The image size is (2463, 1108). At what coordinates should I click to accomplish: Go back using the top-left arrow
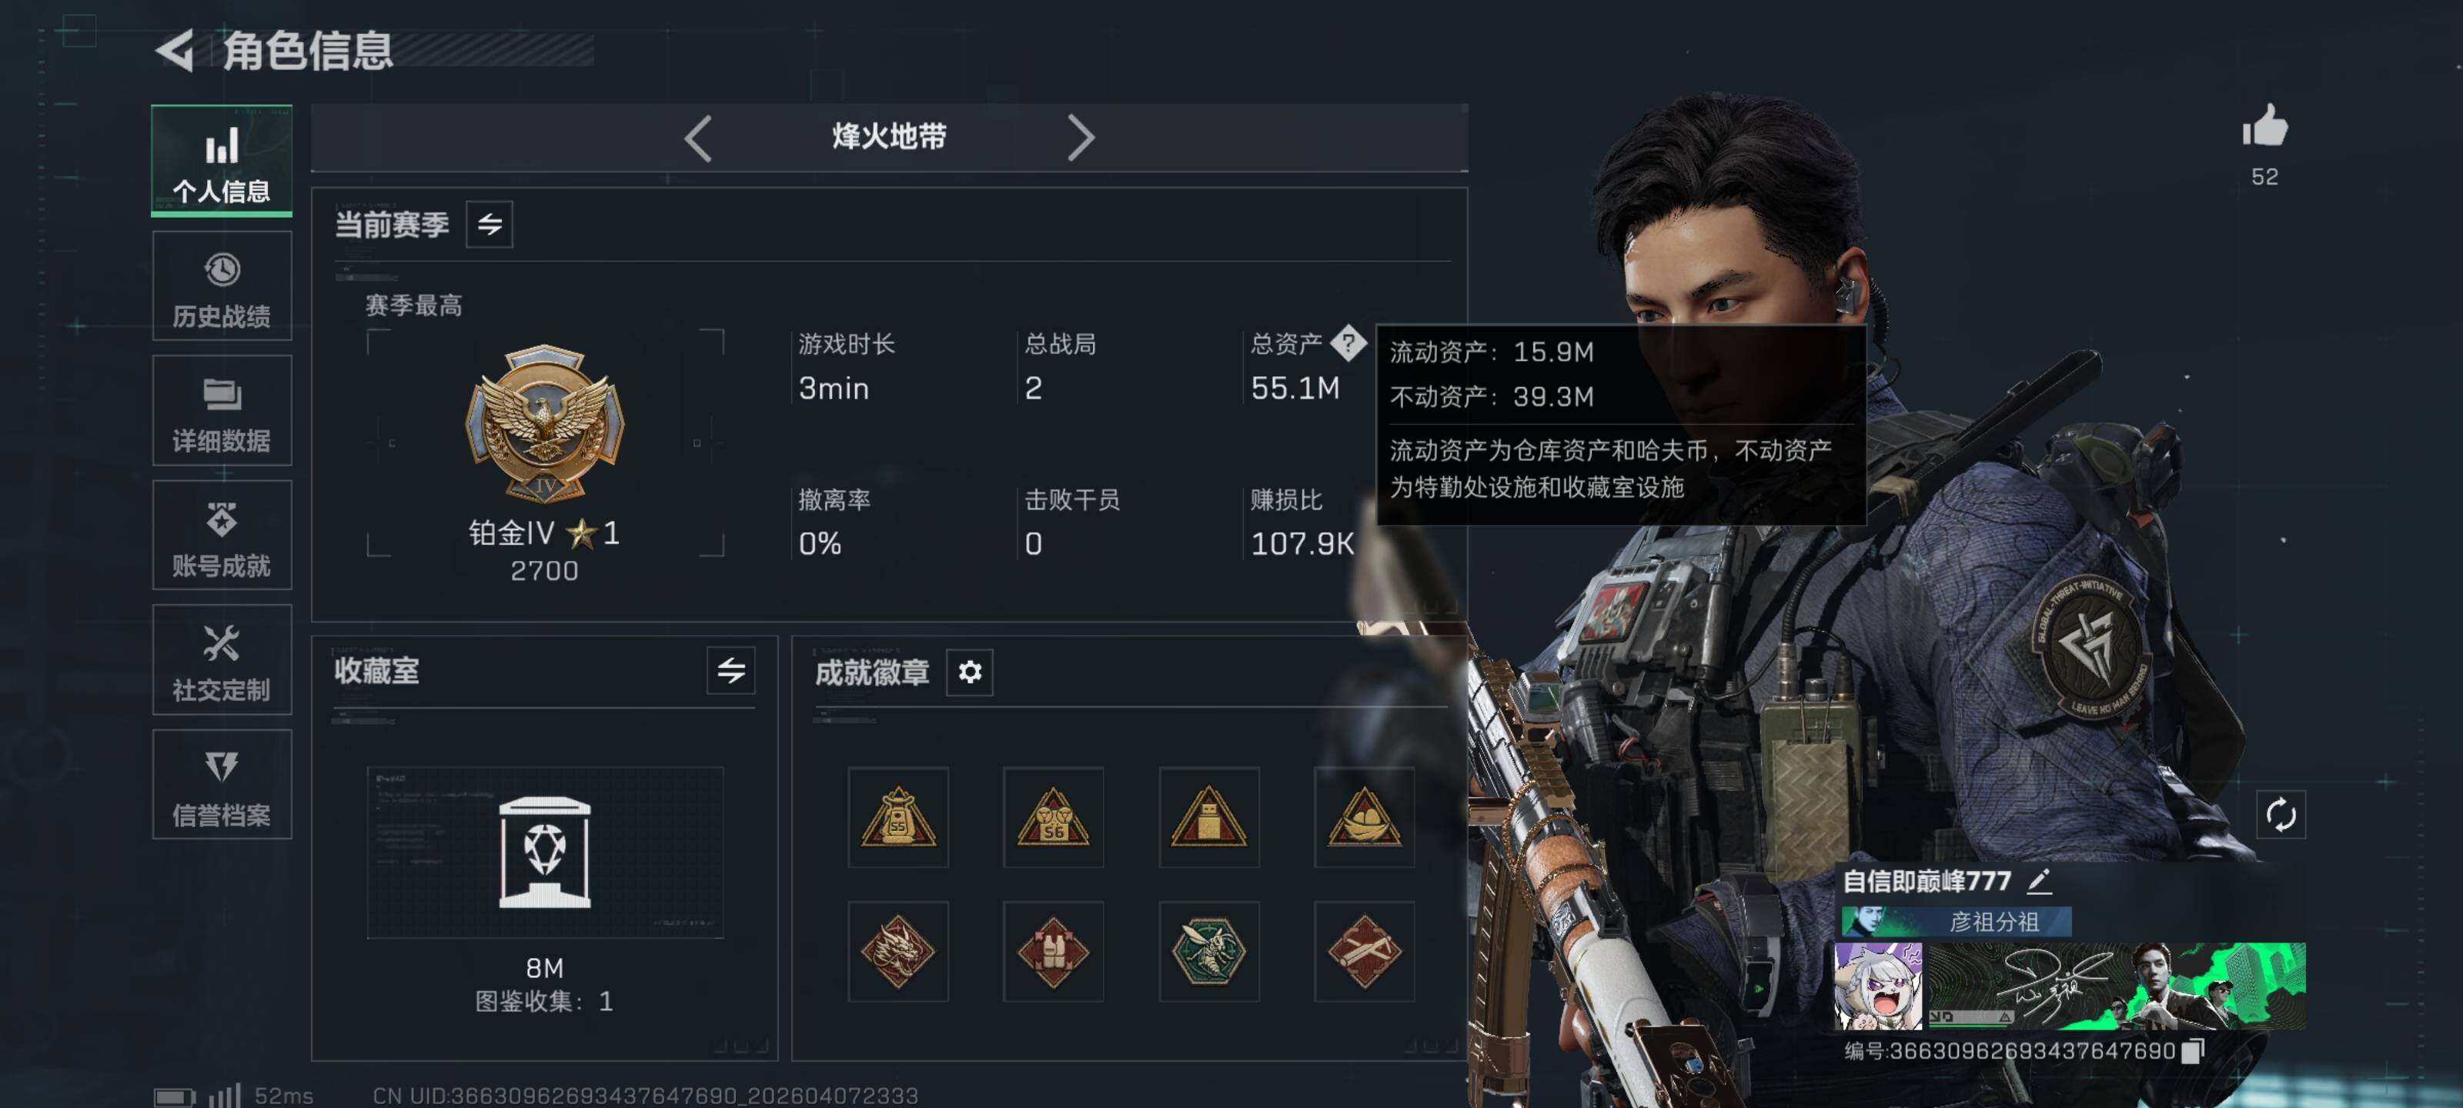coord(175,50)
